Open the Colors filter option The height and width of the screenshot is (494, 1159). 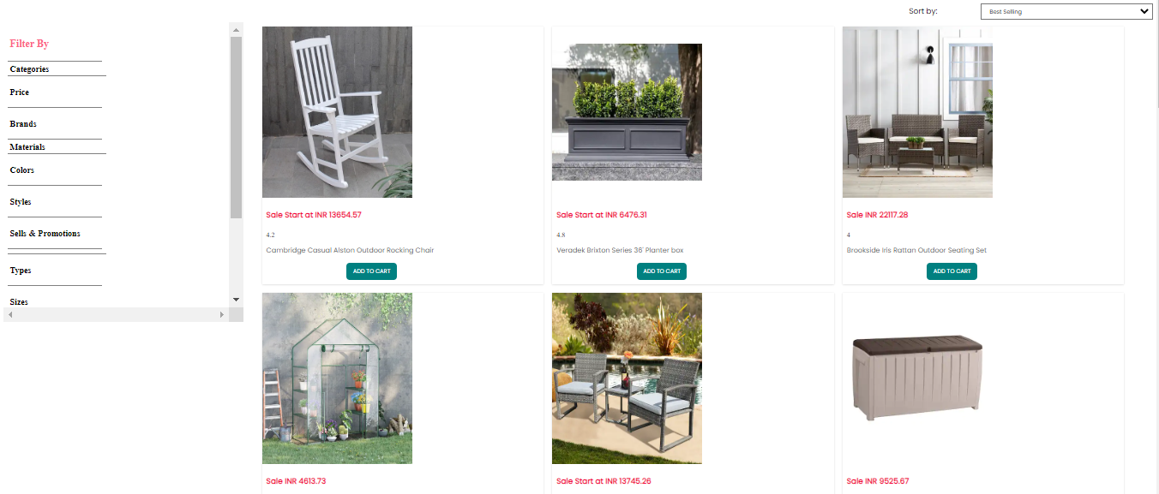[22, 170]
